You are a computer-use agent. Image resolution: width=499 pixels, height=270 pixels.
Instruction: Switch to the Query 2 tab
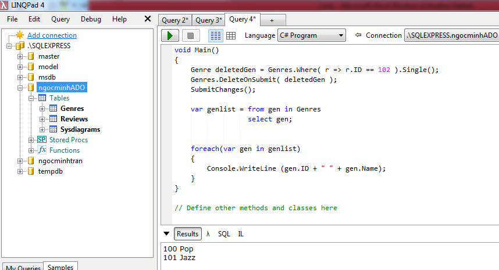point(174,20)
